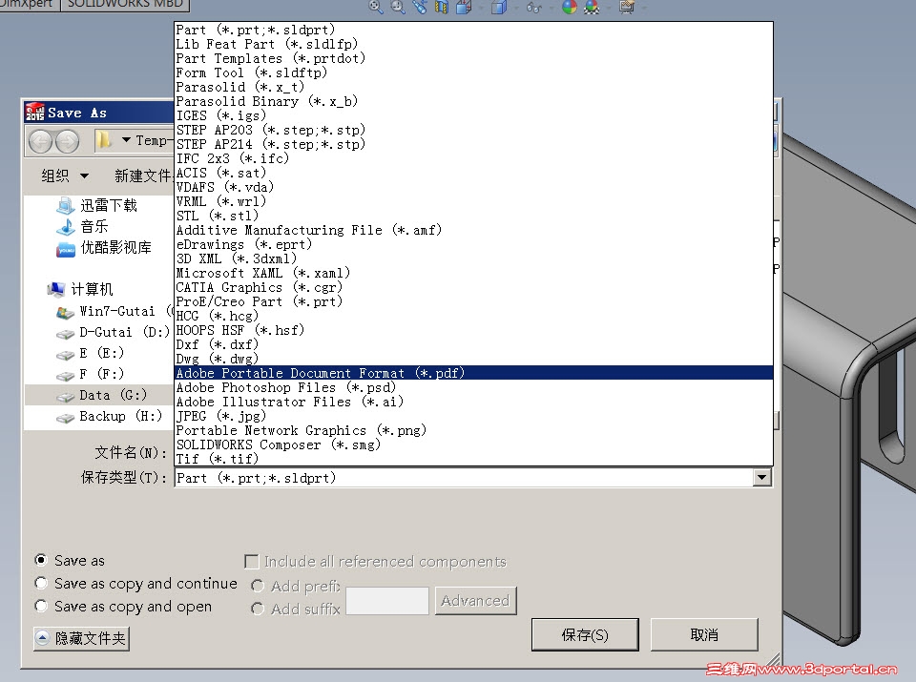The height and width of the screenshot is (682, 916).
Task: Select the Save as radio button
Action: [41, 561]
